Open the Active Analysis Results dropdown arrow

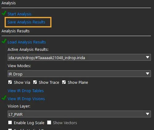click(x=148, y=57)
